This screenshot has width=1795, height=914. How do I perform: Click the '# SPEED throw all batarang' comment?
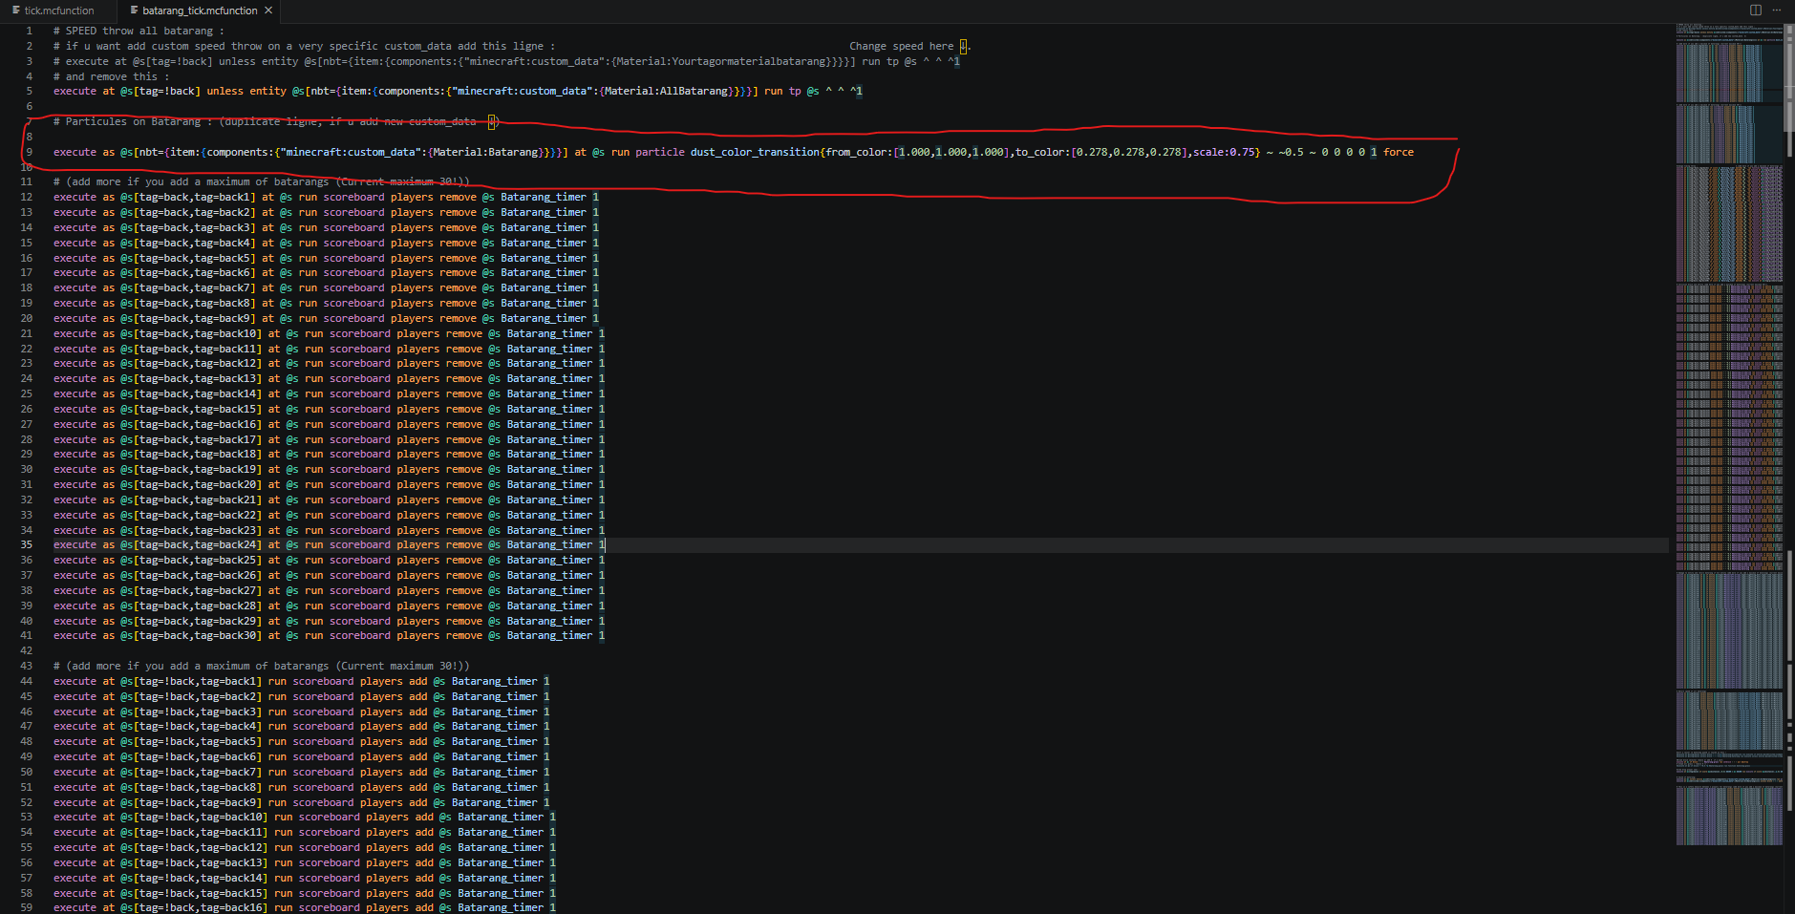[139, 31]
